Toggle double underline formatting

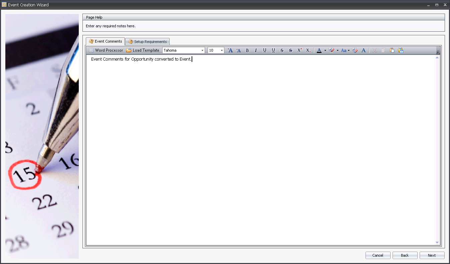coord(273,50)
